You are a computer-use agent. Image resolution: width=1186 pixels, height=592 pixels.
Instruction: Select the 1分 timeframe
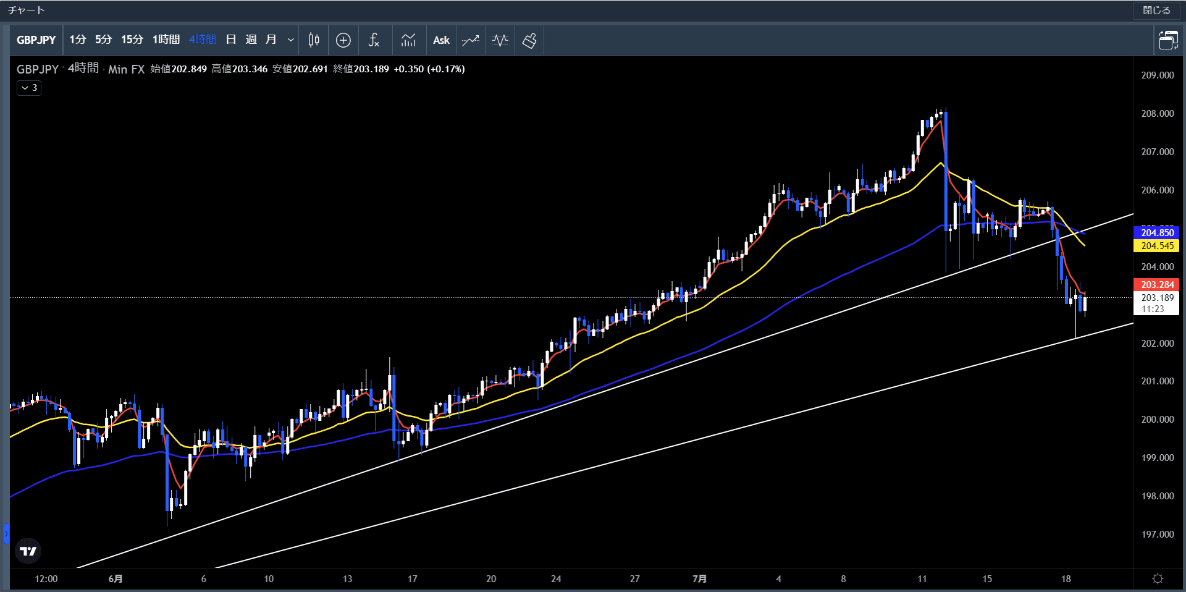pos(78,40)
